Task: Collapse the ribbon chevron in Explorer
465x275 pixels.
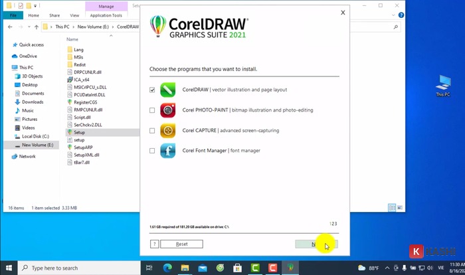Action: [393, 15]
